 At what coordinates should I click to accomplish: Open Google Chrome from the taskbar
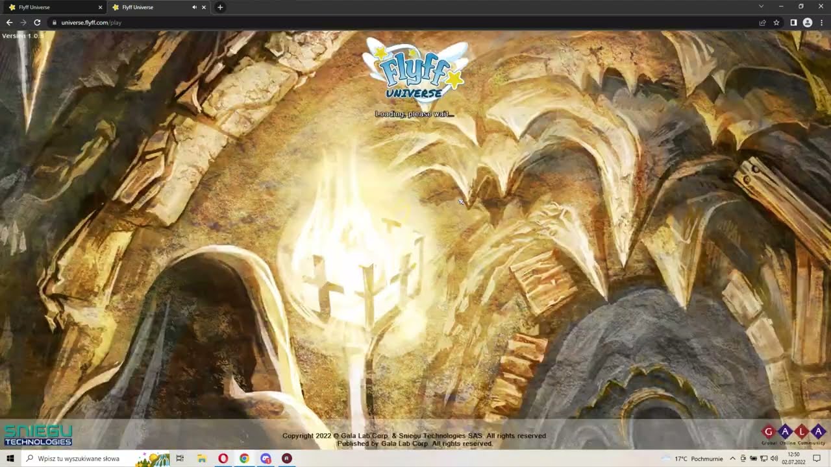click(x=244, y=459)
